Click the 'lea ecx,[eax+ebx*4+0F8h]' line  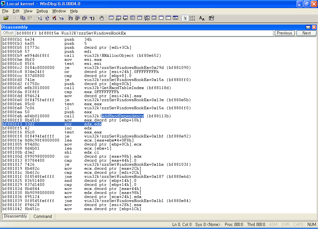68,140
